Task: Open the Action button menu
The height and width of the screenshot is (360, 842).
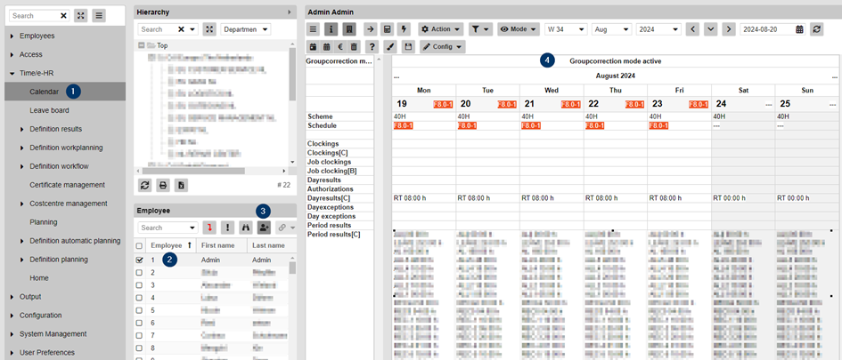Action: pyautogui.click(x=441, y=29)
